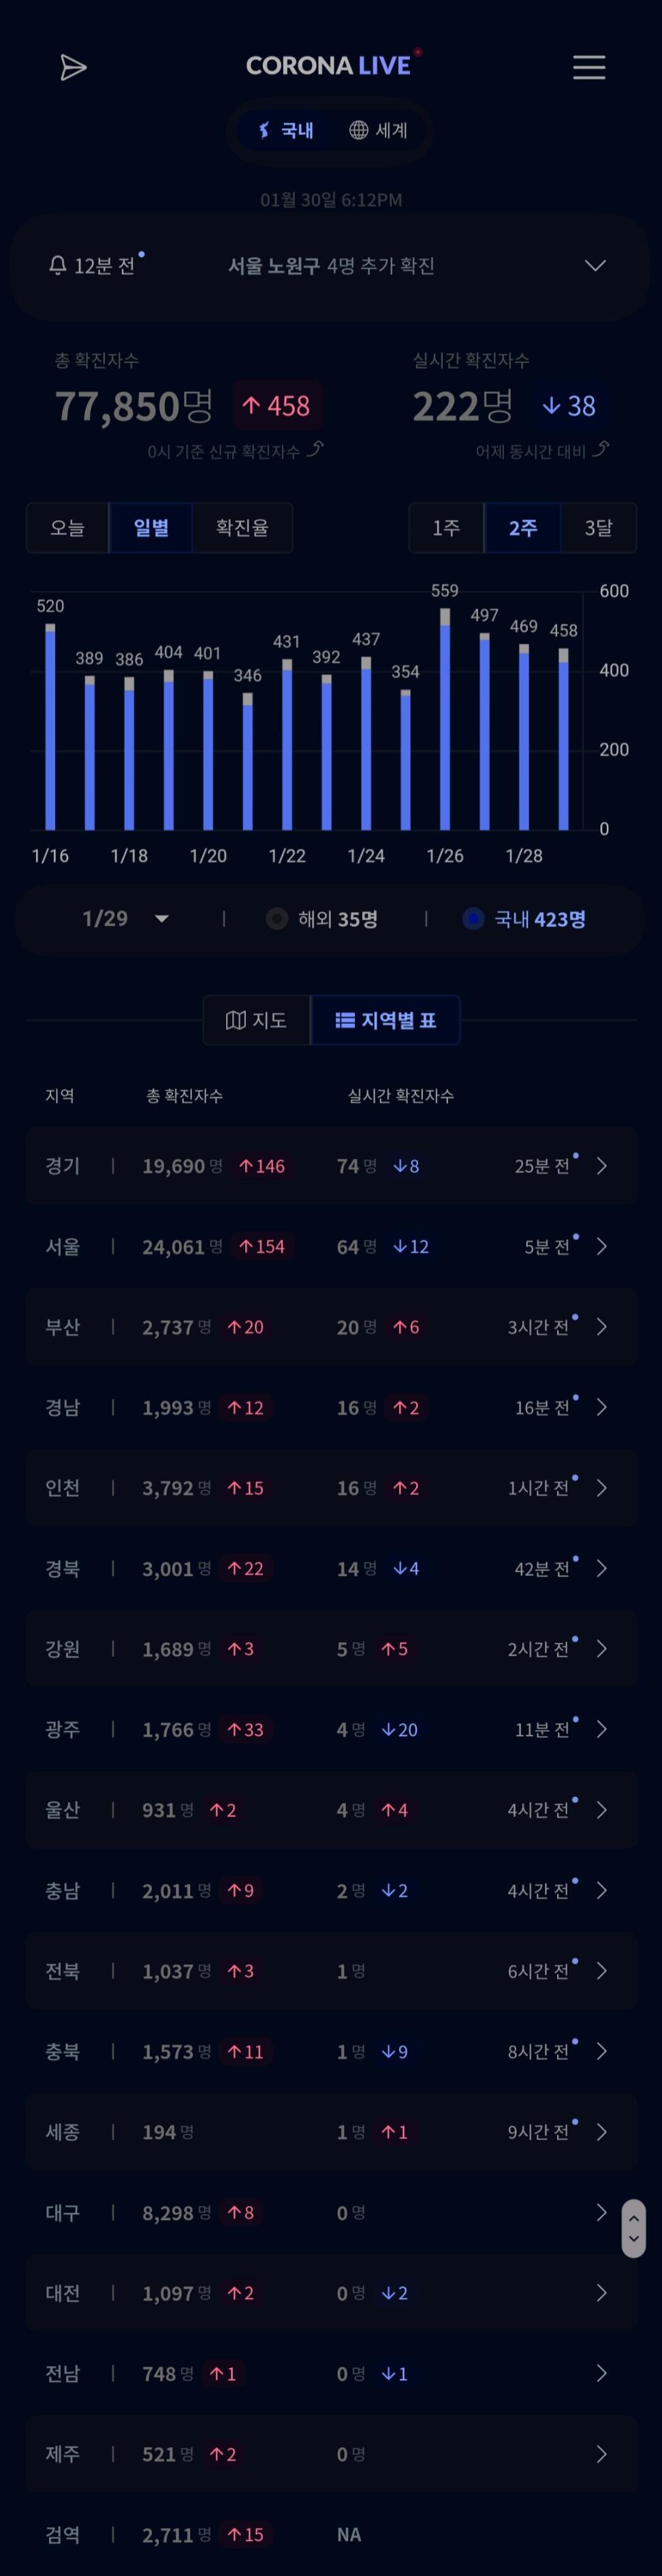This screenshot has height=2576, width=662.
Task: Expand the 서울 노원구 notification chevron
Action: [x=595, y=265]
